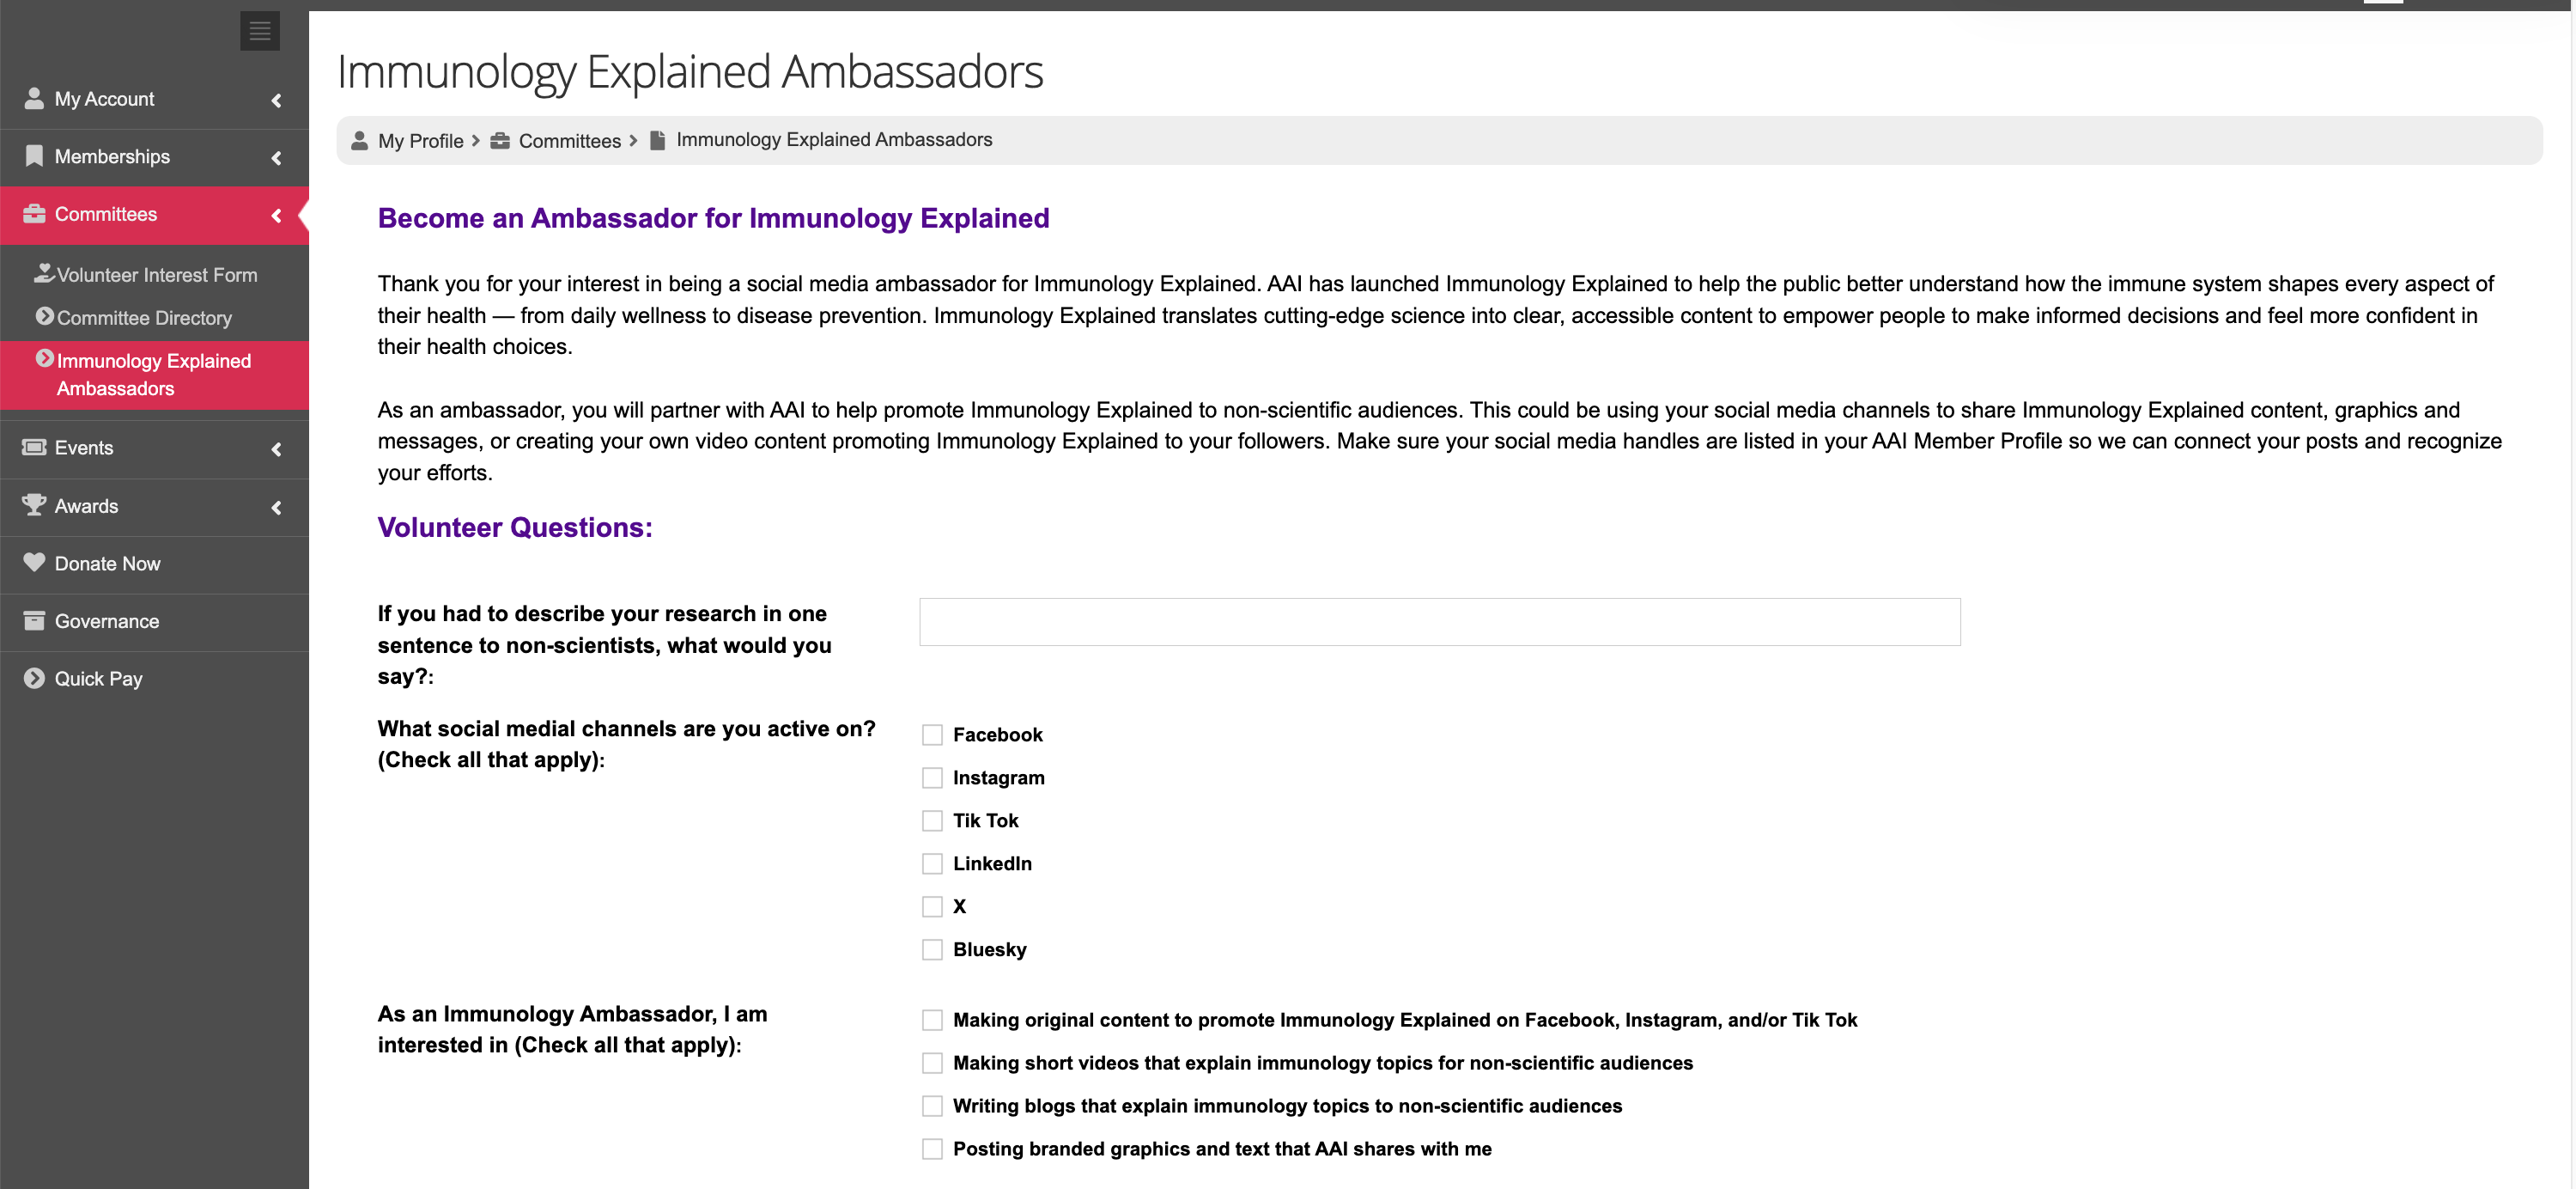Screen dimensions: 2576x1189
Task: Click the Memberships bookmark icon
Action: pos(34,156)
